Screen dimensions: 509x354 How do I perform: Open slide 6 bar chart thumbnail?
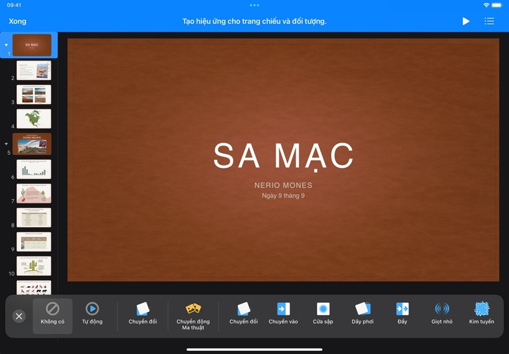(34, 169)
